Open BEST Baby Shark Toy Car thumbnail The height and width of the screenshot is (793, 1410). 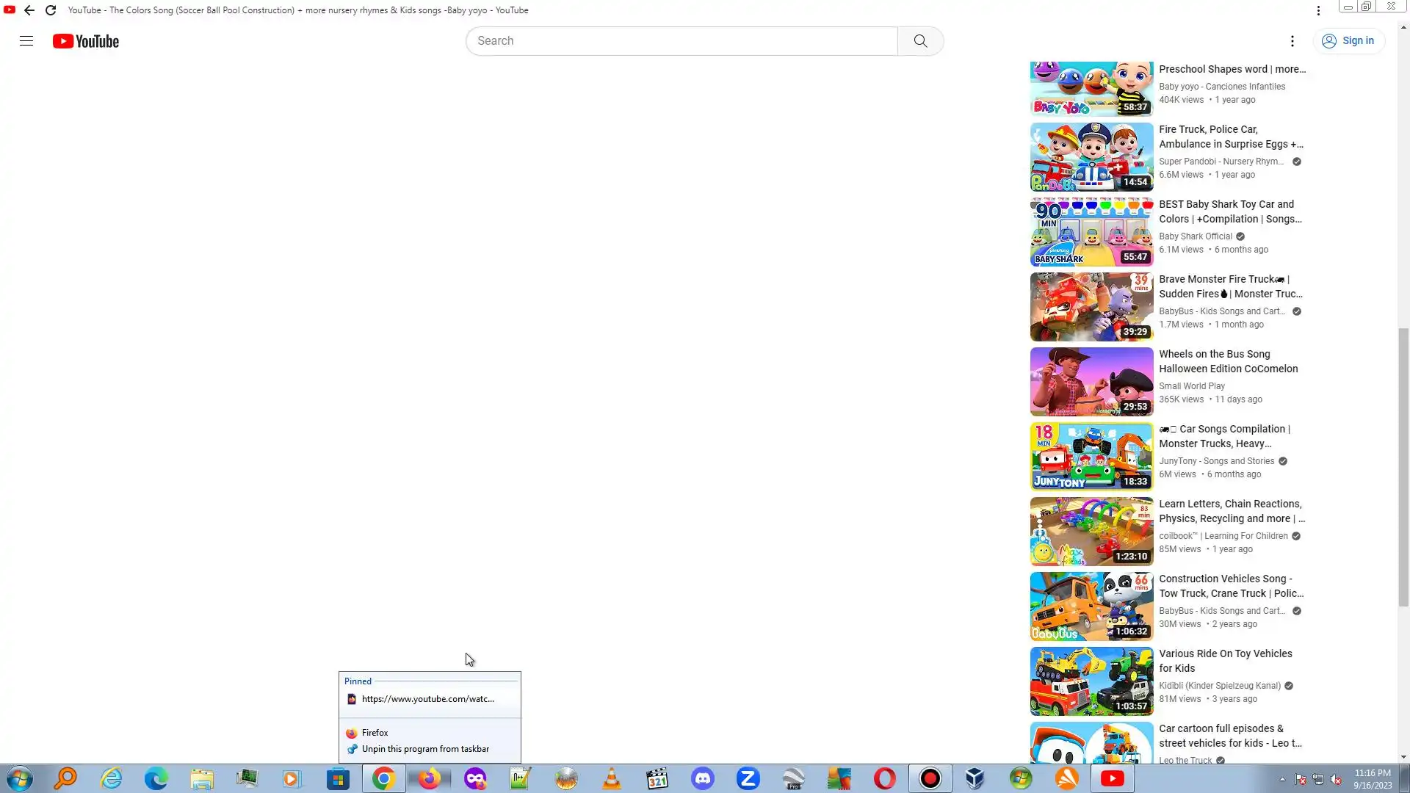[1091, 232]
